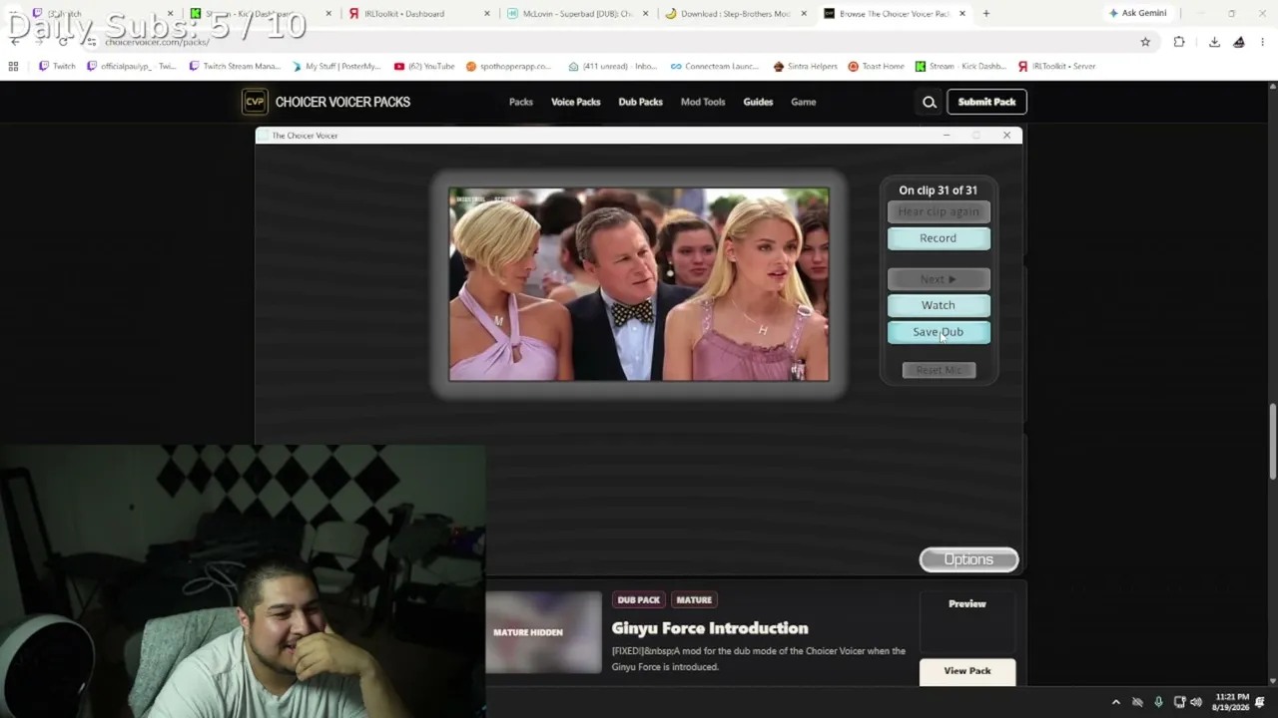Click the Submit Pack button
1278x718 pixels.
(986, 102)
